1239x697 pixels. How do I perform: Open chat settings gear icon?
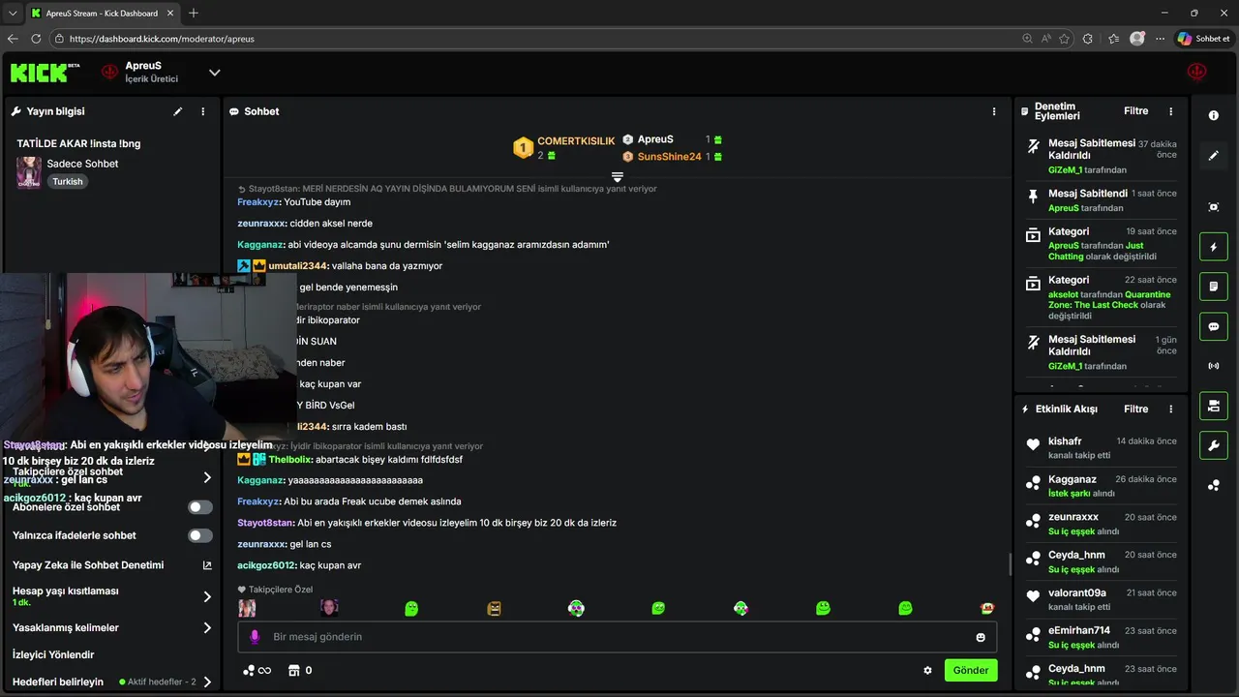point(927,670)
